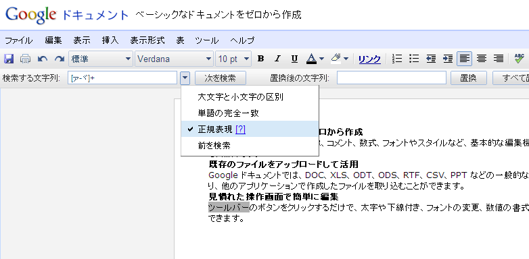Toggle Bold formatting
529x259 pixels.
[260, 59]
